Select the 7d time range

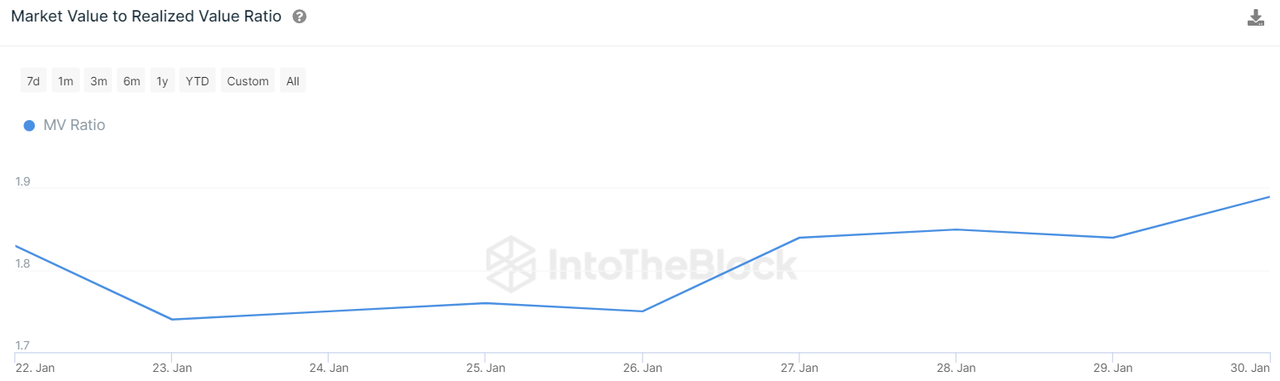click(x=33, y=81)
